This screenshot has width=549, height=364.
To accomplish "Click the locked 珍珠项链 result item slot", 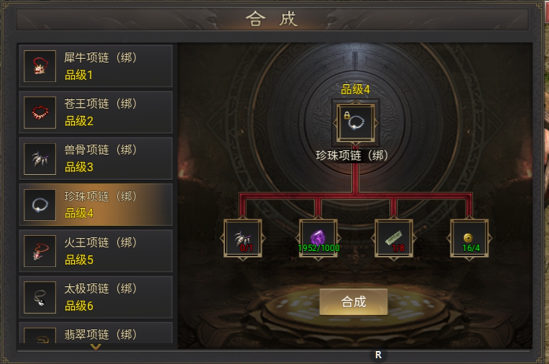I will click(355, 123).
